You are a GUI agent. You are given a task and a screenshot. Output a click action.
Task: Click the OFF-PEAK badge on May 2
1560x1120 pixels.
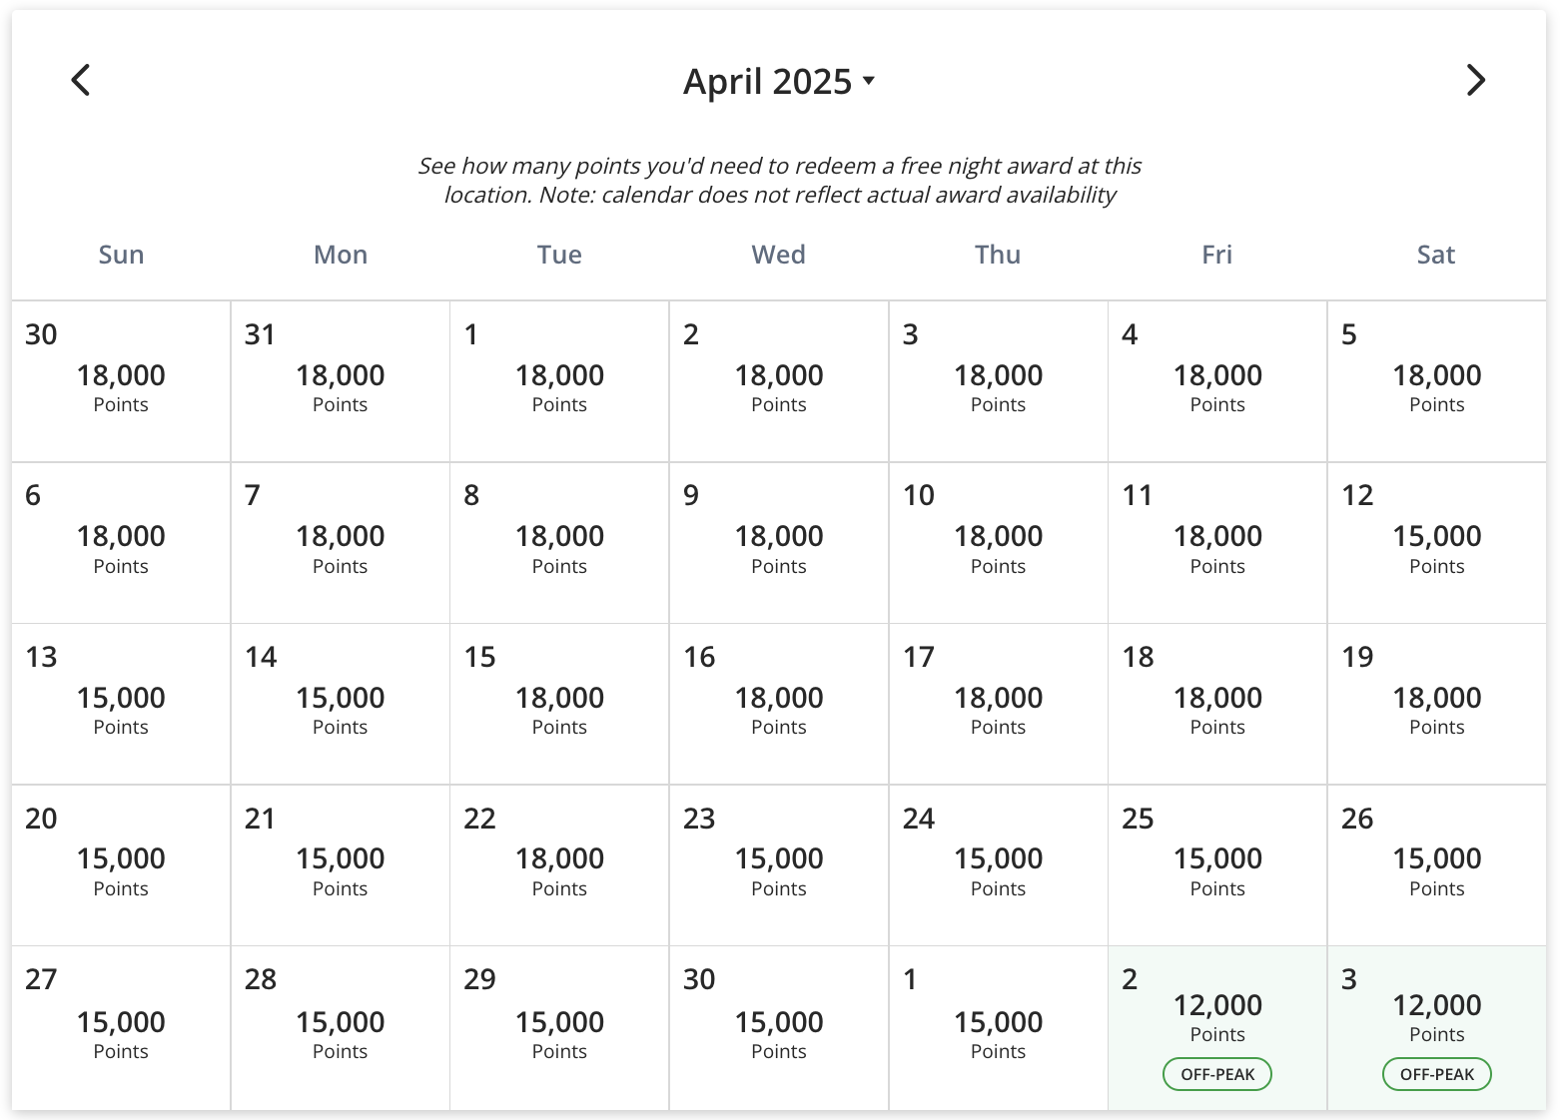point(1216,1074)
